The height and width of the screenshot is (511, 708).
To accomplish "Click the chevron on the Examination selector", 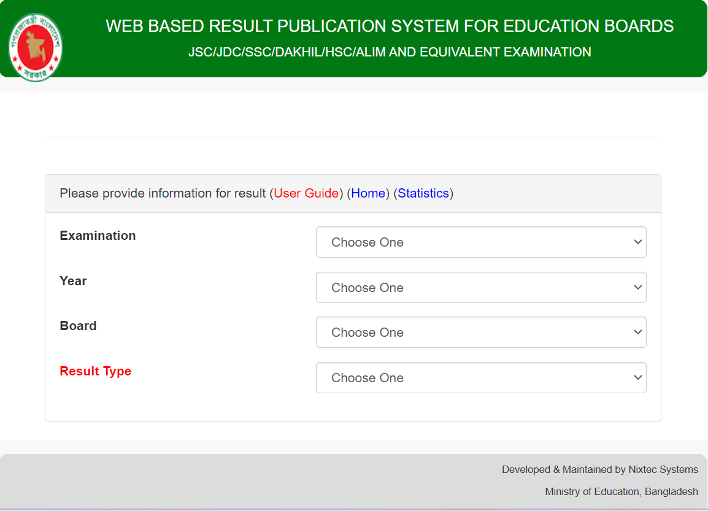I will point(639,242).
